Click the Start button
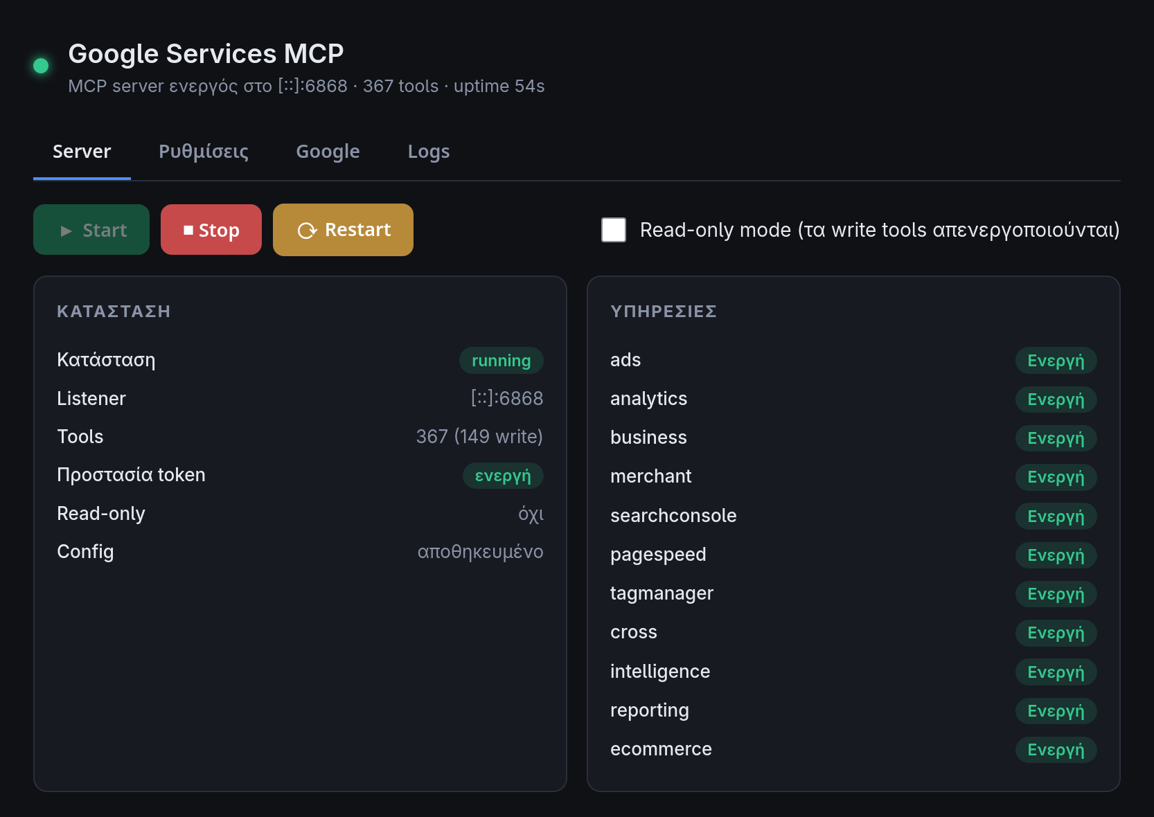The height and width of the screenshot is (817, 1154). tap(91, 230)
